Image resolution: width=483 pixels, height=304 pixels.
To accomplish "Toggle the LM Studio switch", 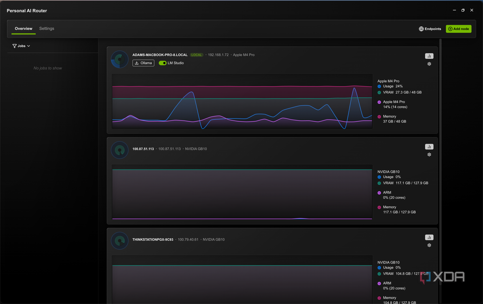I will click(x=162, y=63).
